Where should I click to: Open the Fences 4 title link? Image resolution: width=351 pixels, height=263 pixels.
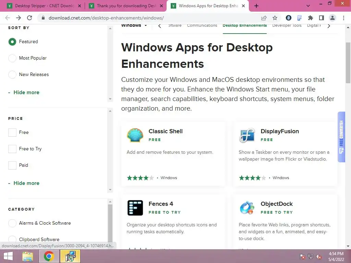pos(161,204)
